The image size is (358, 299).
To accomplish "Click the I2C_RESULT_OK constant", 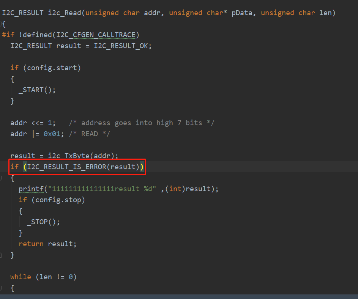I will (x=121, y=46).
